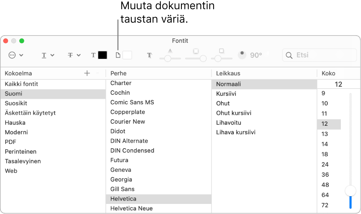
Task: Choose the Lihavoitu typeface
Action: pos(229,123)
